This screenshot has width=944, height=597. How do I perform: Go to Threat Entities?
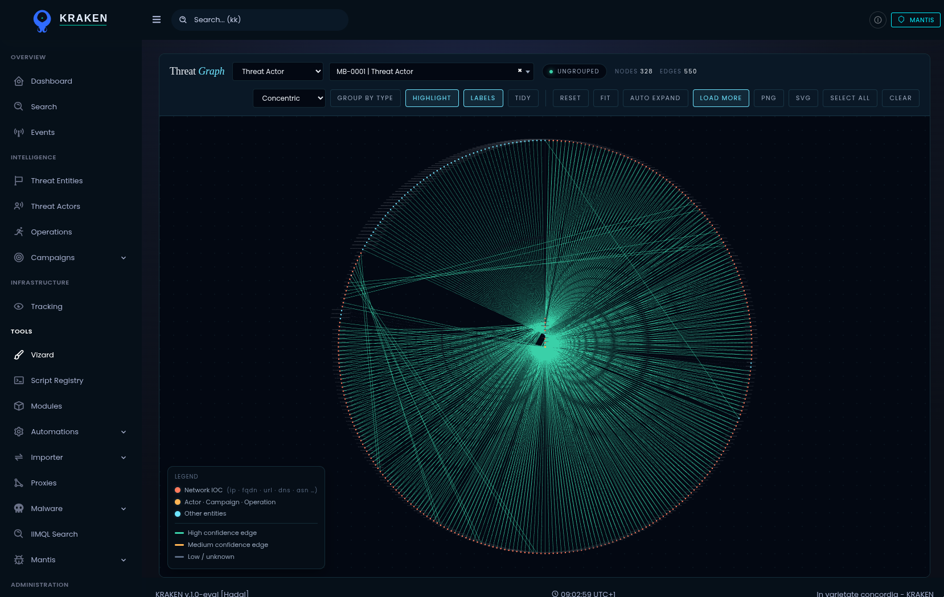(x=57, y=181)
